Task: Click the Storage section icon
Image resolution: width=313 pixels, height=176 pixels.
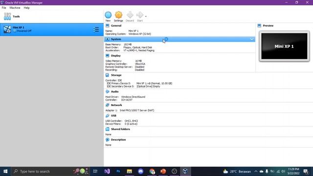Action: pyautogui.click(x=108, y=75)
